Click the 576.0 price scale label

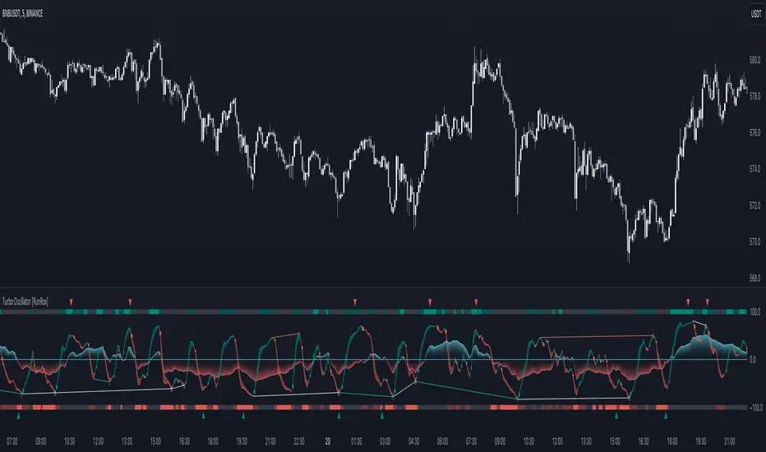click(754, 133)
